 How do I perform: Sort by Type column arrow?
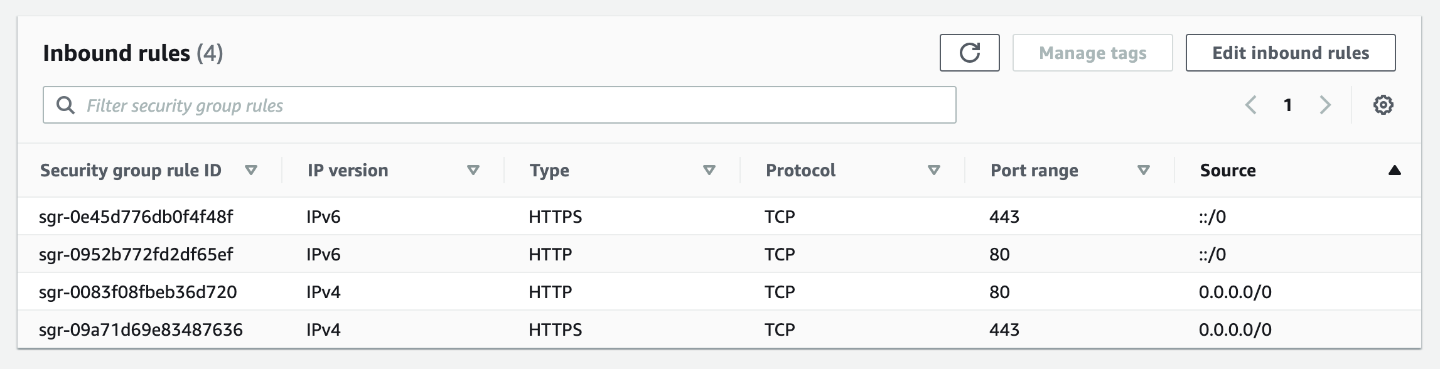(709, 170)
